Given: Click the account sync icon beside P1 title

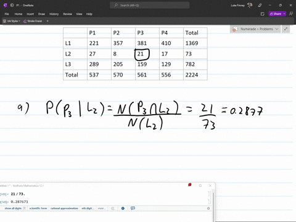Looking at the screenshot, I should [12, 5].
